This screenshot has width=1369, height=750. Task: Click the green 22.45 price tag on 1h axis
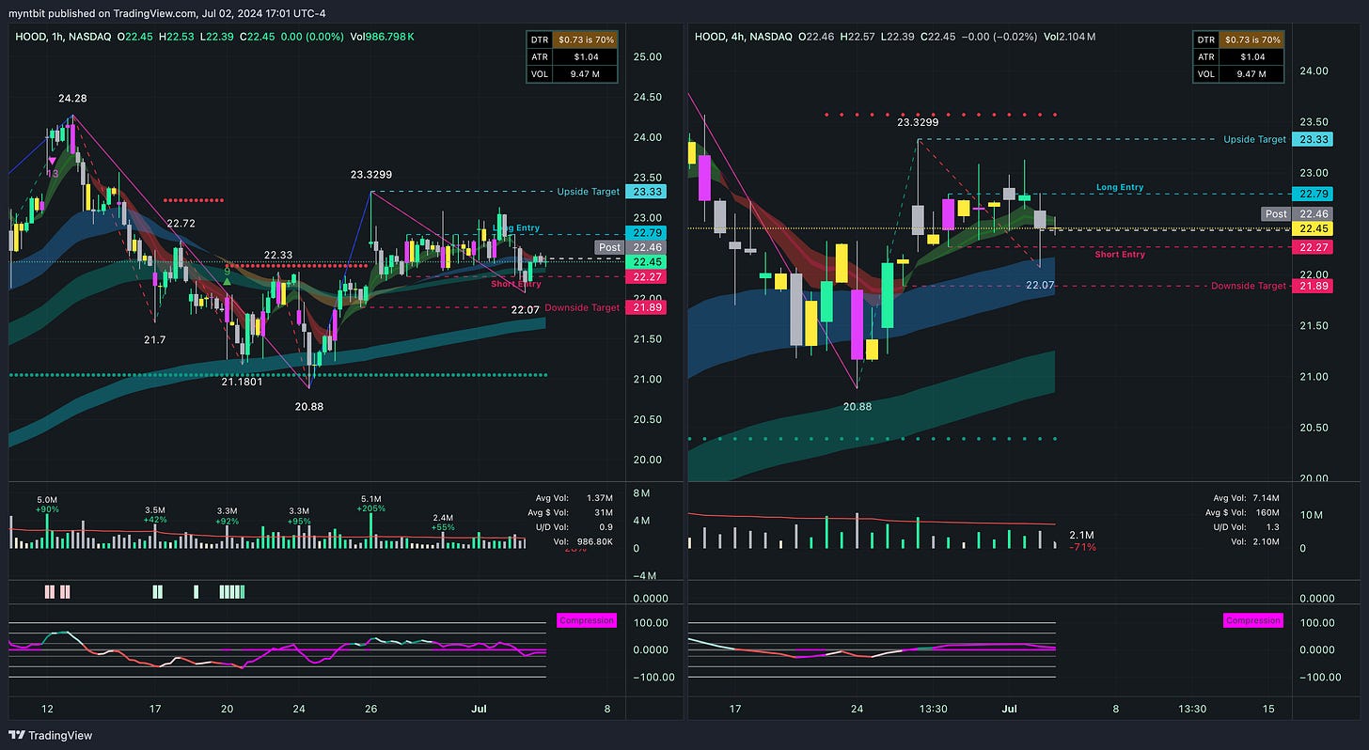[646, 261]
